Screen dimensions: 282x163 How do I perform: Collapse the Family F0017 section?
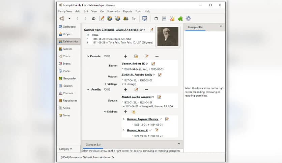tap(88, 89)
